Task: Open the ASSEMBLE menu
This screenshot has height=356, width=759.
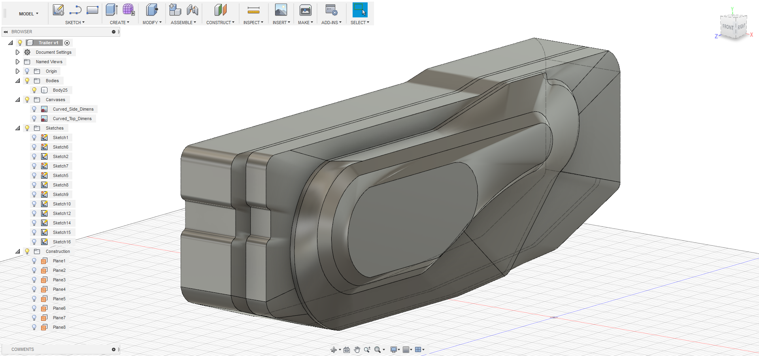Action: tap(183, 23)
